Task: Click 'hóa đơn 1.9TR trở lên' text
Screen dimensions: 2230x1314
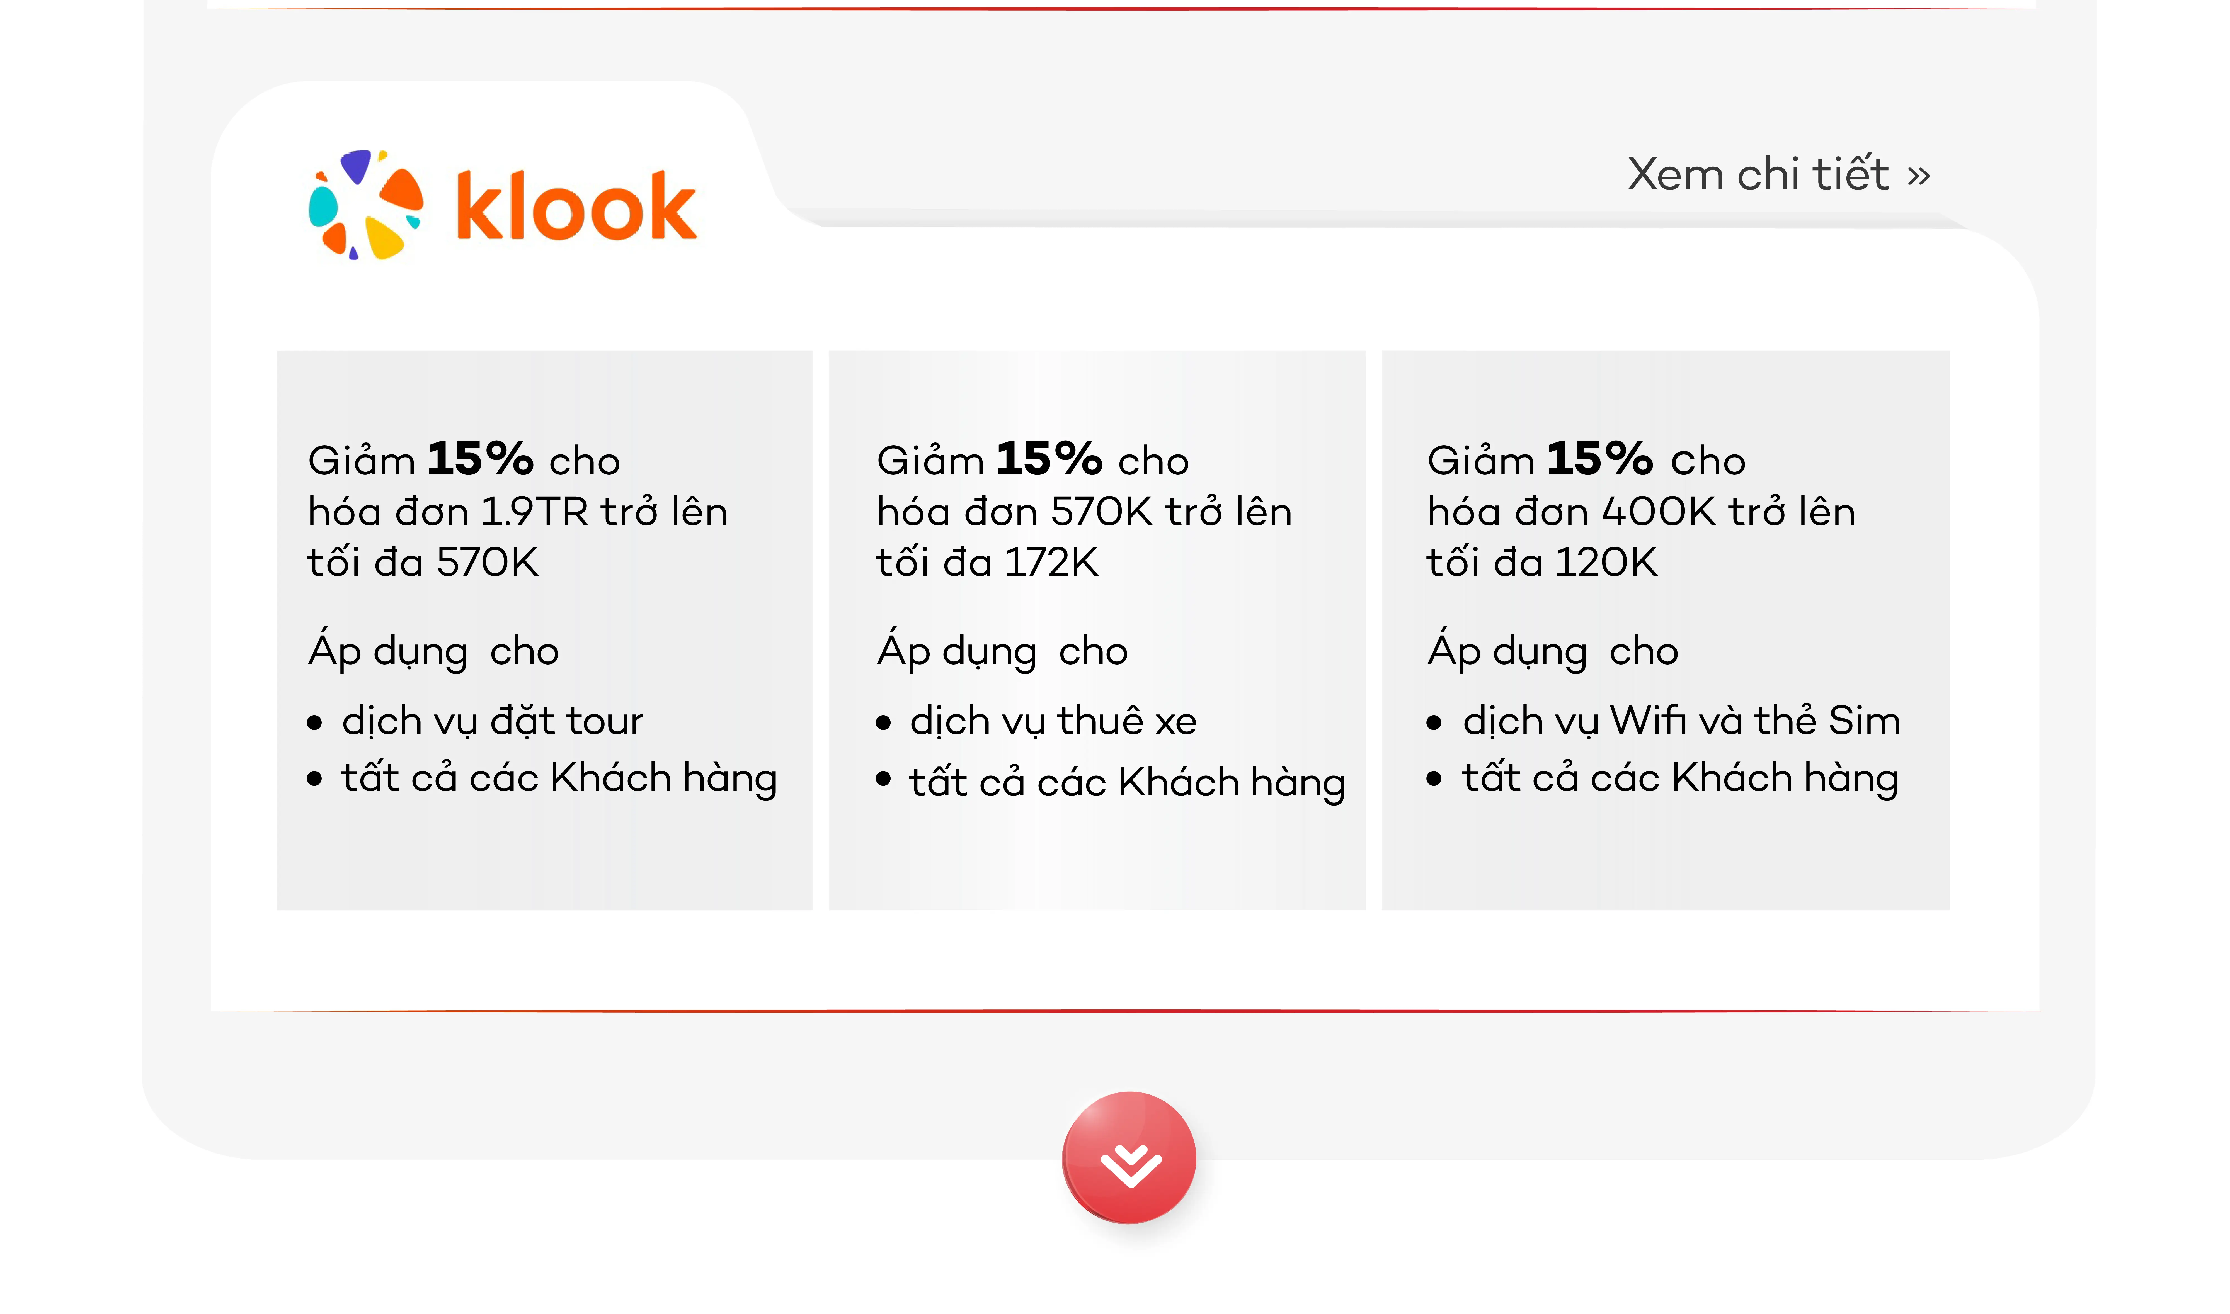Action: (x=518, y=512)
